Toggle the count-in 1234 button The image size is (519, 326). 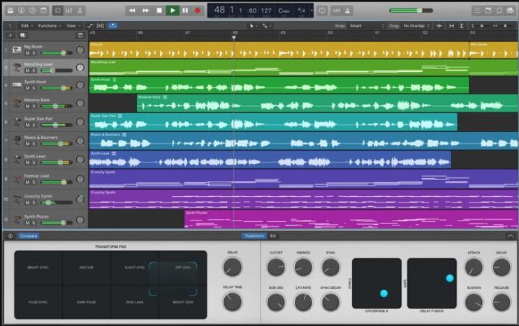tap(336, 10)
